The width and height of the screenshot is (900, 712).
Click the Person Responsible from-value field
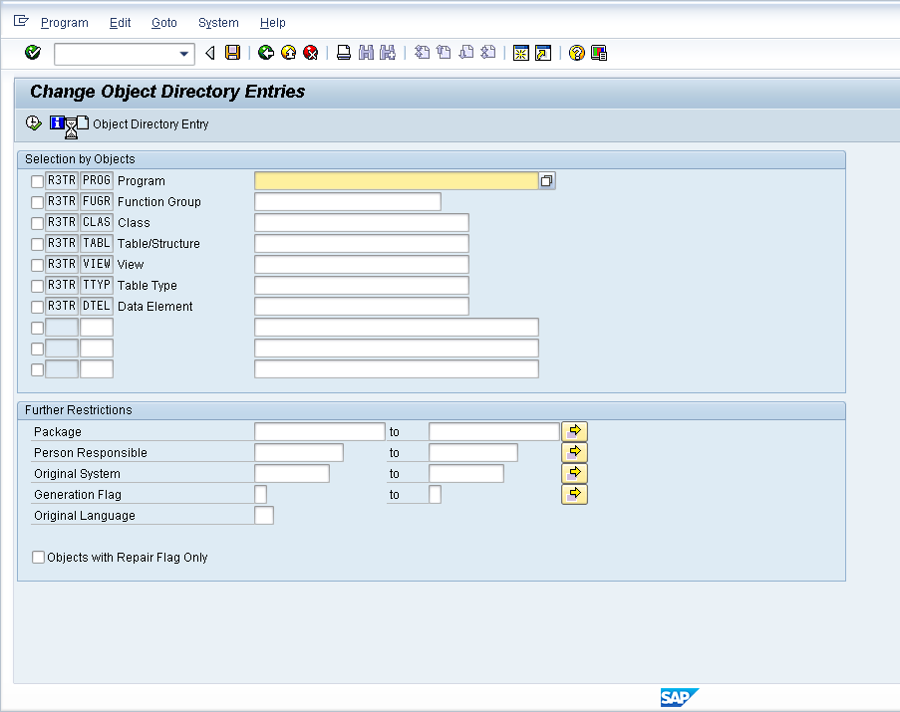point(299,452)
